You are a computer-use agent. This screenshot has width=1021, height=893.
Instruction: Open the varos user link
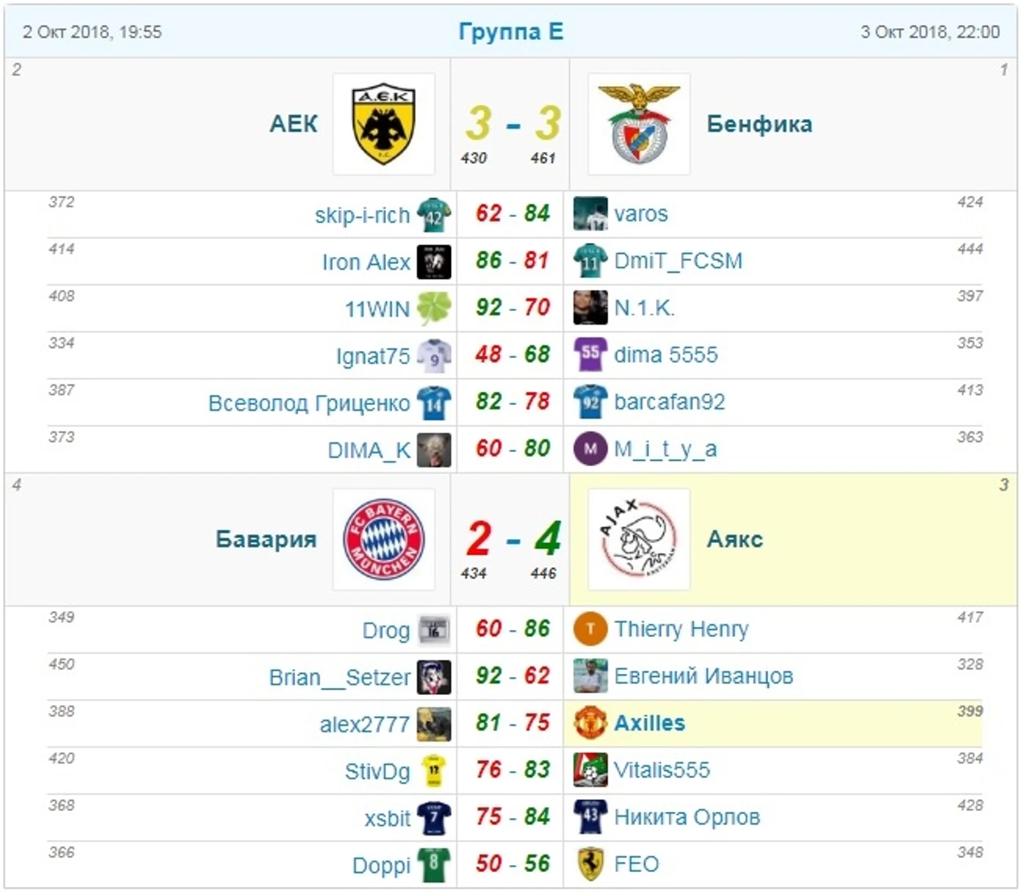pyautogui.click(x=641, y=213)
